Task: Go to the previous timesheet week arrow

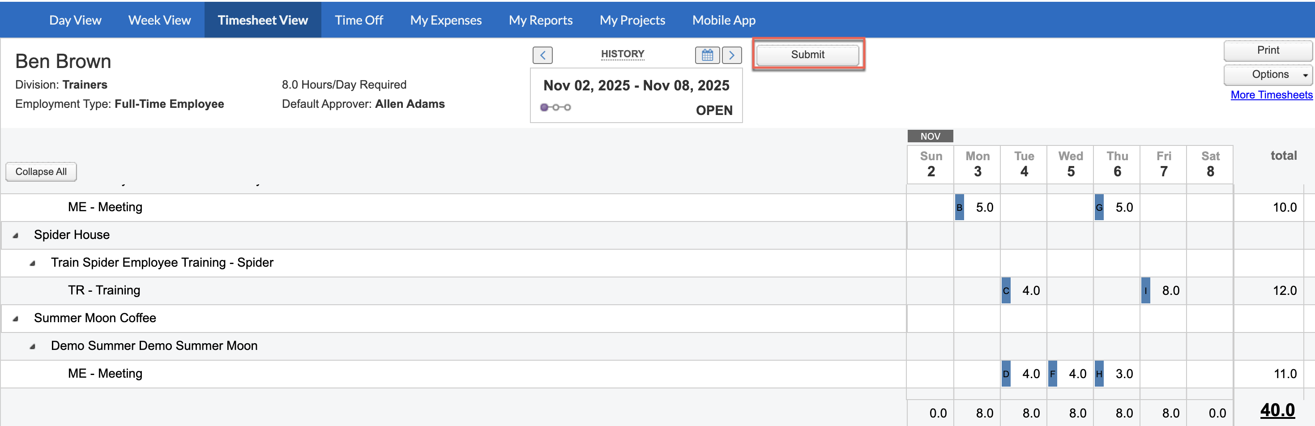Action: 542,55
